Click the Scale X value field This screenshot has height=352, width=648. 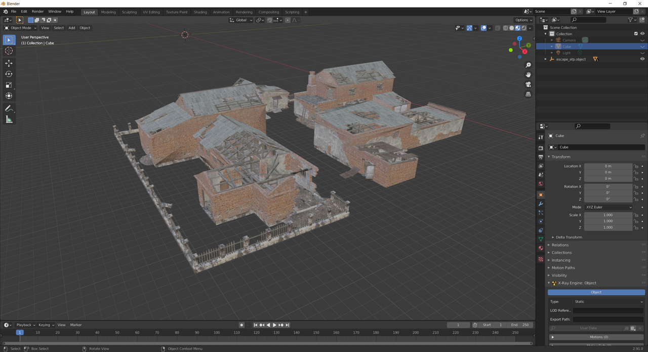(x=609, y=215)
